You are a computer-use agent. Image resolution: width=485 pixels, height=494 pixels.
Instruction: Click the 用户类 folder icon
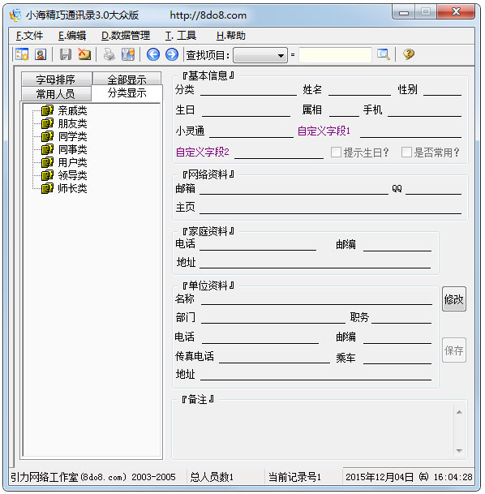point(47,162)
